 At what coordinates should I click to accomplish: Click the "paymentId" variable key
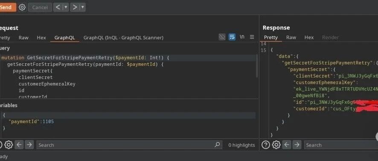pos(24,121)
